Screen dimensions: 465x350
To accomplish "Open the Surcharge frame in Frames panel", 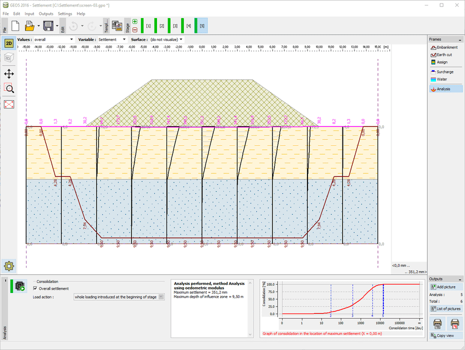I will (x=444, y=72).
